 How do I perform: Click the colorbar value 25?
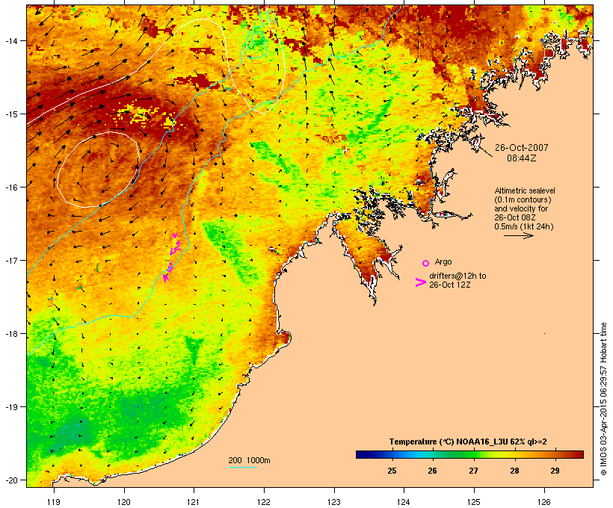(x=392, y=471)
